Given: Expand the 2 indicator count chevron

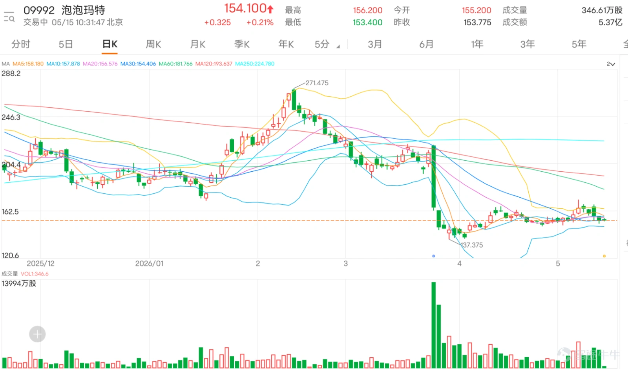Looking at the screenshot, I should pyautogui.click(x=611, y=64).
